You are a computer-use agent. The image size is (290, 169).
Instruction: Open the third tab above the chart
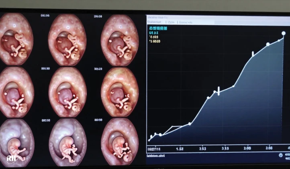coord(186,22)
